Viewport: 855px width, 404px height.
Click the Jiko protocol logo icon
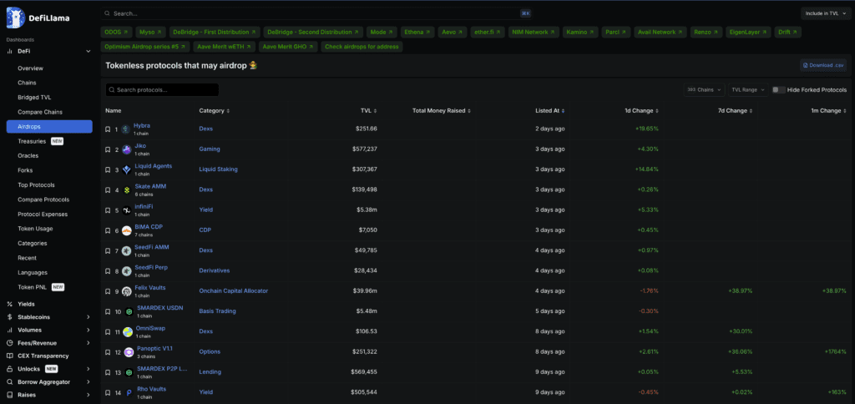coord(127,149)
